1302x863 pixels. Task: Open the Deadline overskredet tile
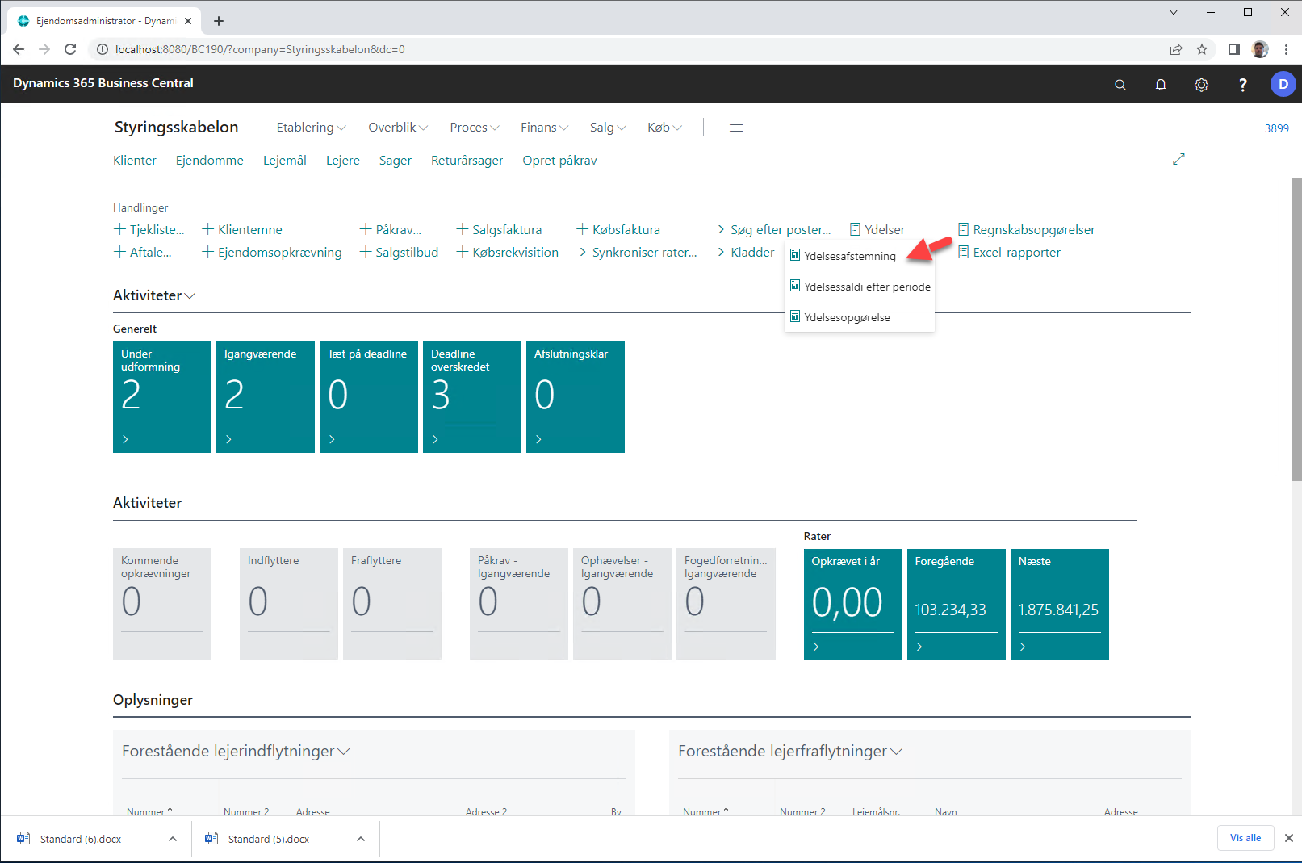(x=472, y=397)
